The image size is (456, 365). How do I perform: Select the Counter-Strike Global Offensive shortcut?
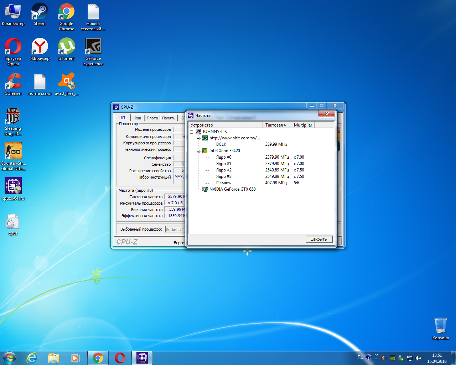pyautogui.click(x=14, y=157)
